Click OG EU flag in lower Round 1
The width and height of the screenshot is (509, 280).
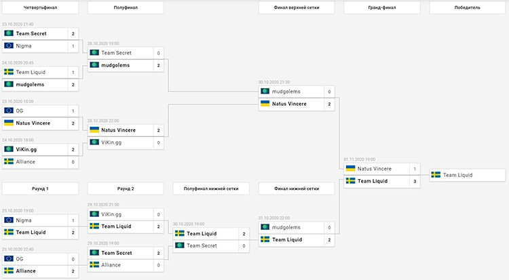[9, 258]
